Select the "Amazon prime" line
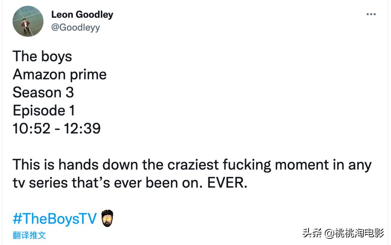 [x=60, y=75]
